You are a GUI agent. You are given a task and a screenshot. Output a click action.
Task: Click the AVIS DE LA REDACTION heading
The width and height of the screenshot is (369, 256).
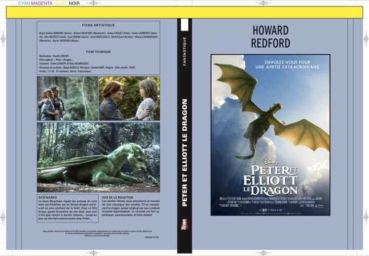point(118,197)
